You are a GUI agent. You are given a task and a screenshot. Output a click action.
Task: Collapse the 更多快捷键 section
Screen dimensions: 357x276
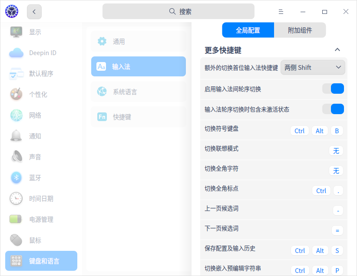click(x=337, y=50)
